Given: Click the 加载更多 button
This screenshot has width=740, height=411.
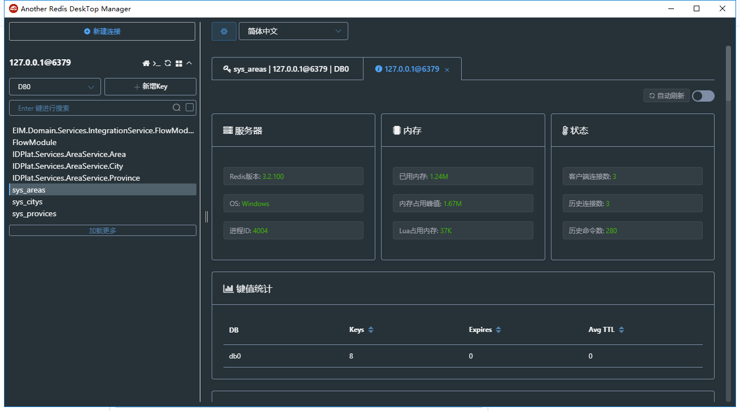Looking at the screenshot, I should 103,230.
